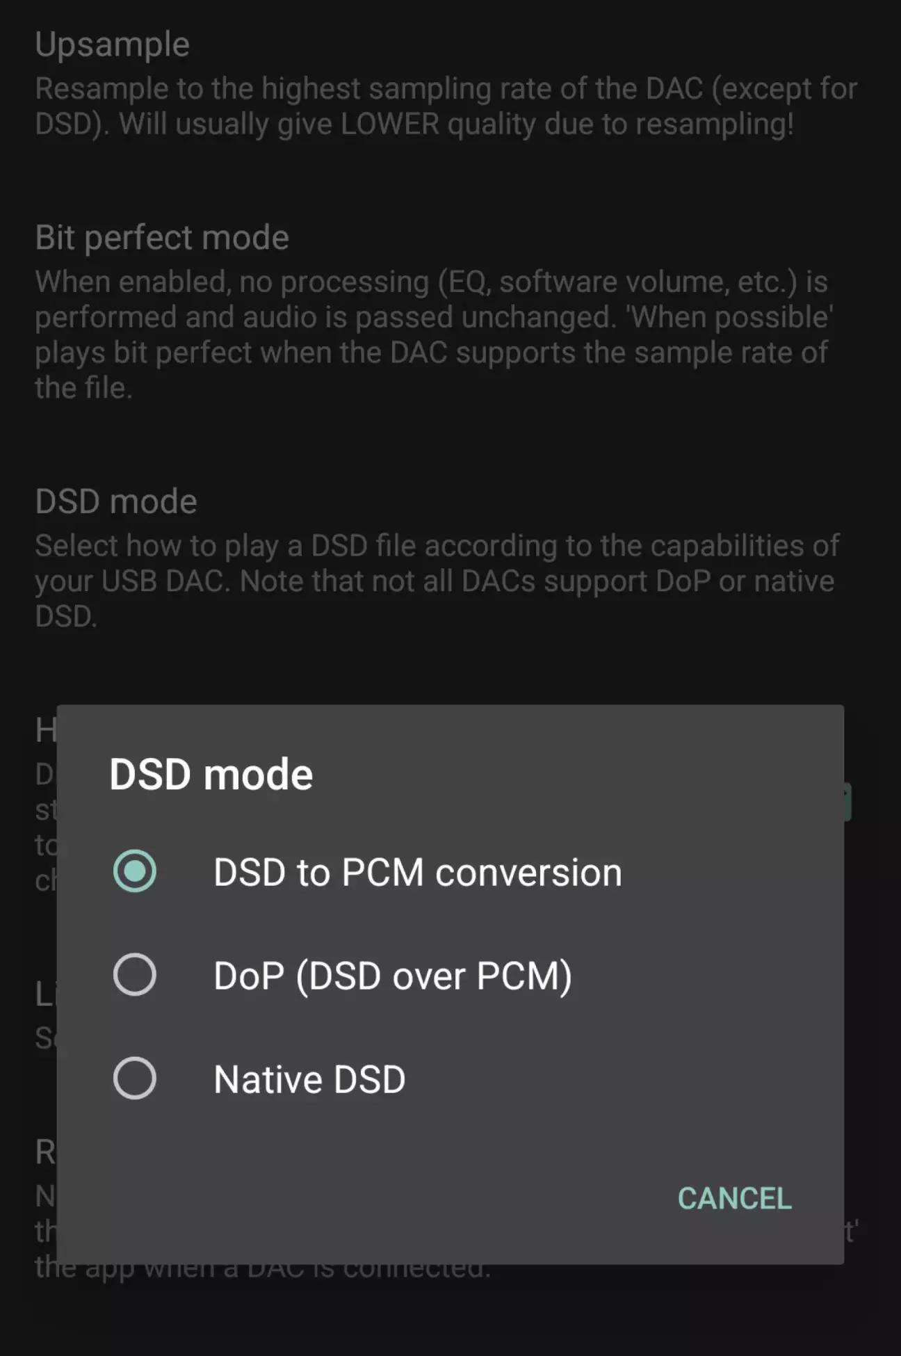Pick the 'Native DSD' label text
The image size is (901, 1356).
309,1079
